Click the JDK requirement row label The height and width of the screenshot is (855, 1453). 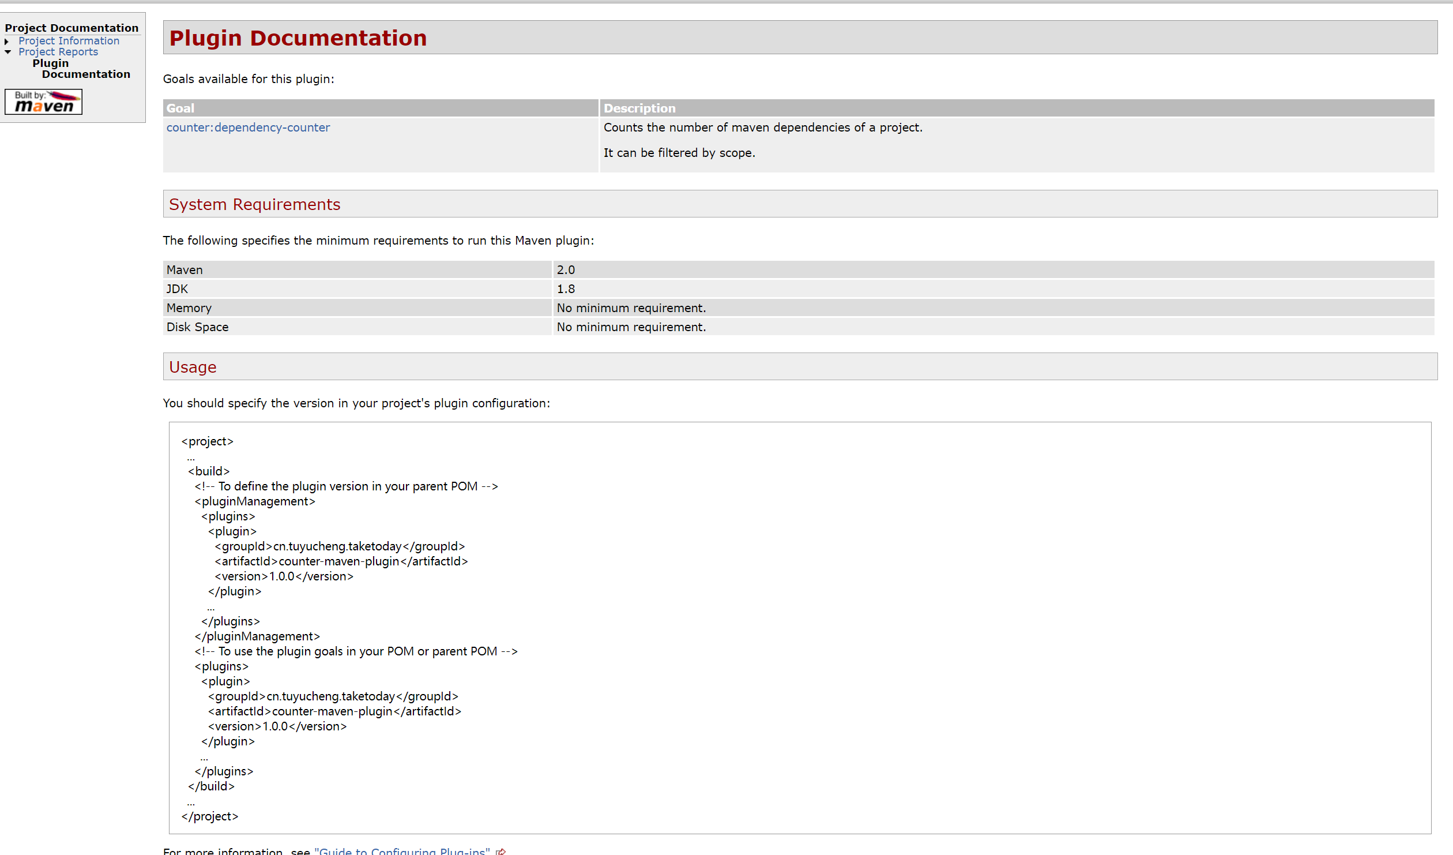click(177, 289)
